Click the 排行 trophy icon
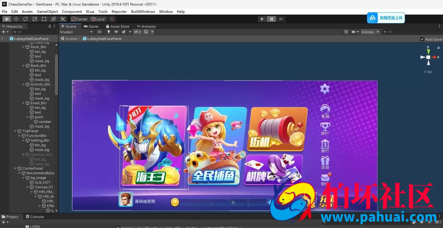Screen dimensions: 443x228 [325, 127]
